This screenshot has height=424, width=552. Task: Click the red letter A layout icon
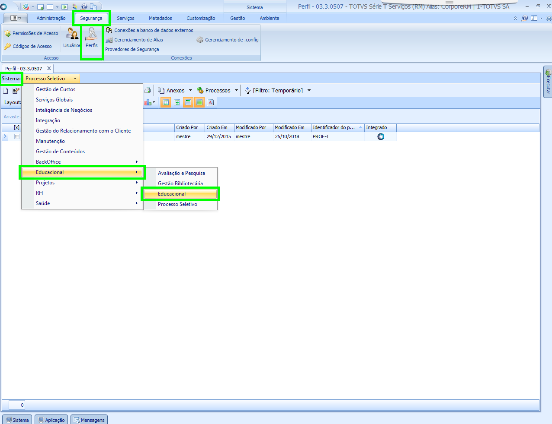tap(211, 102)
